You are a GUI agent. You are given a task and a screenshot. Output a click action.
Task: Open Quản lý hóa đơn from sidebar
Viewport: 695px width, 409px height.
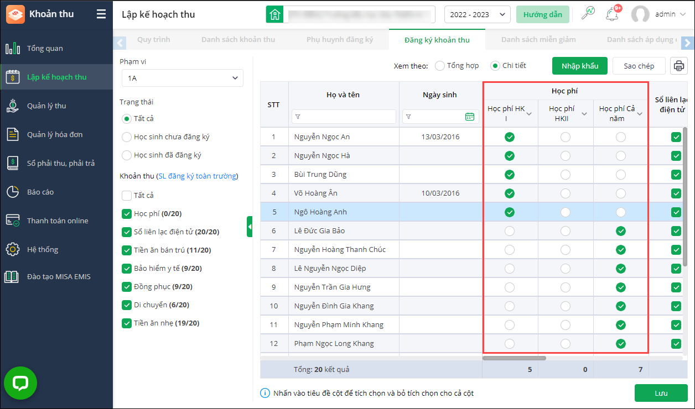tap(55, 134)
